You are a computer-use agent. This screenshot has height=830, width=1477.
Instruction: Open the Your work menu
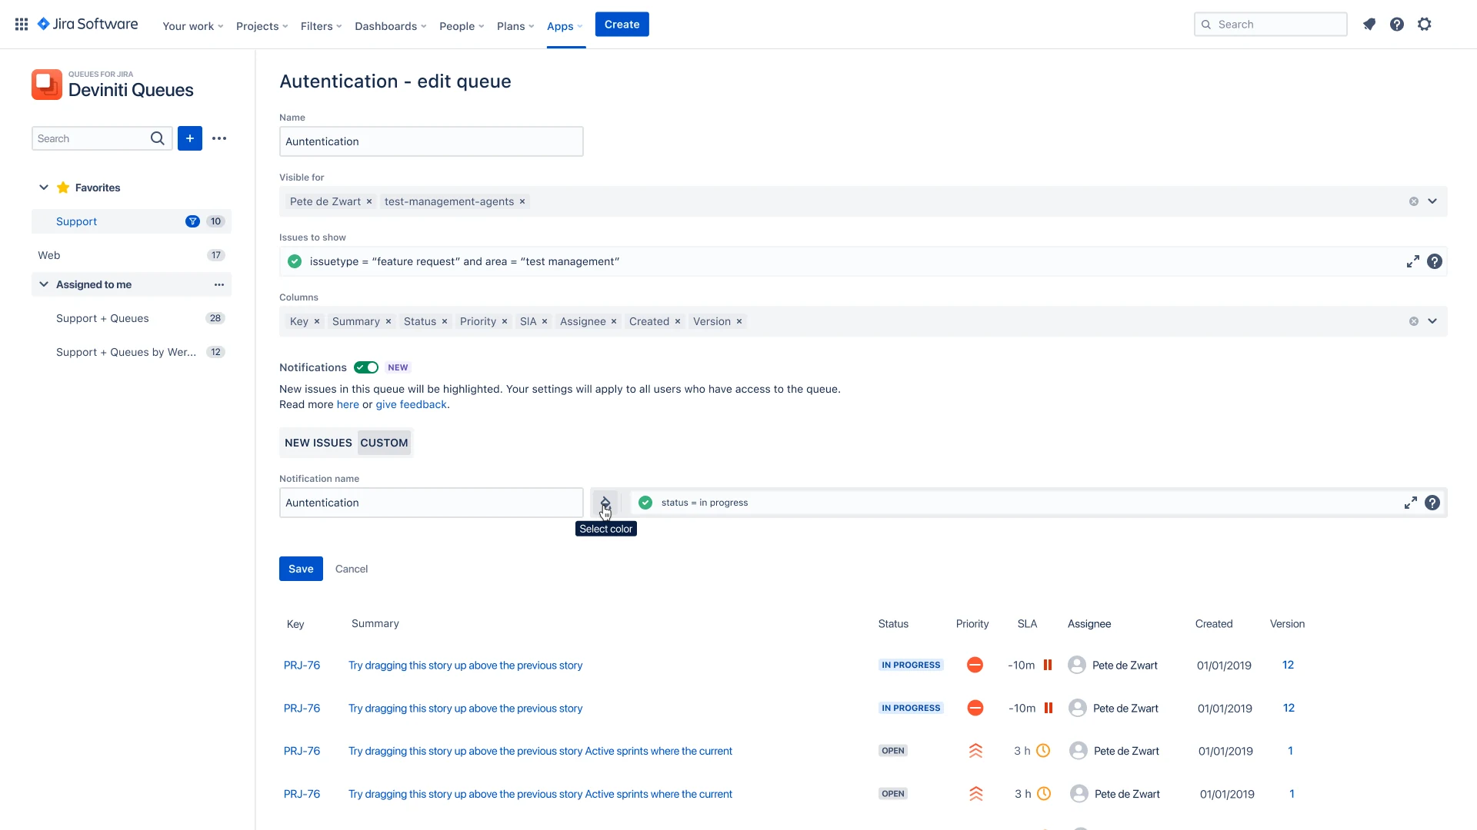(193, 26)
